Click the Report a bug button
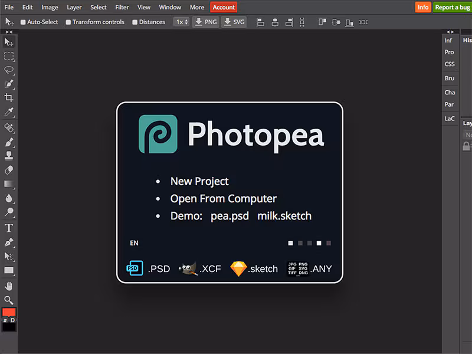The image size is (472, 354). [453, 7]
